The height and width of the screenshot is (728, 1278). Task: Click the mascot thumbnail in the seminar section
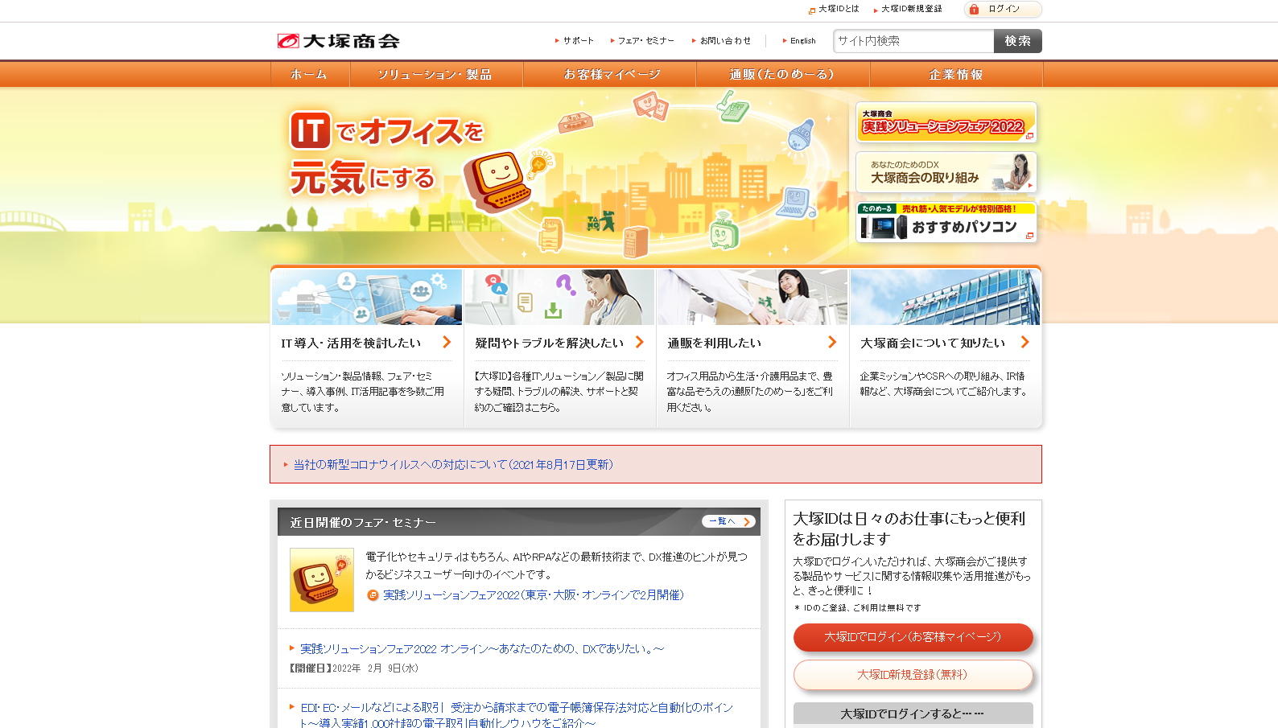[x=321, y=580]
